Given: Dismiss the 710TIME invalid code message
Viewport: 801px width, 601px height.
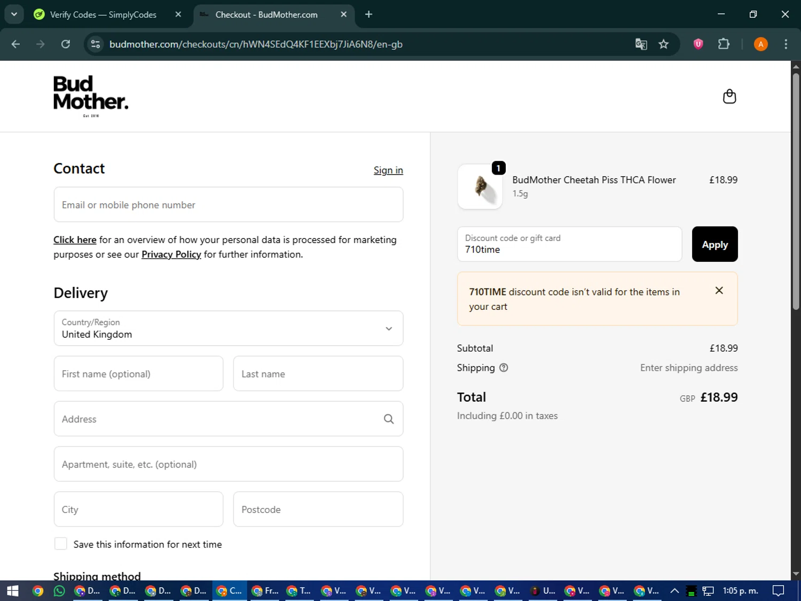Looking at the screenshot, I should tap(719, 291).
